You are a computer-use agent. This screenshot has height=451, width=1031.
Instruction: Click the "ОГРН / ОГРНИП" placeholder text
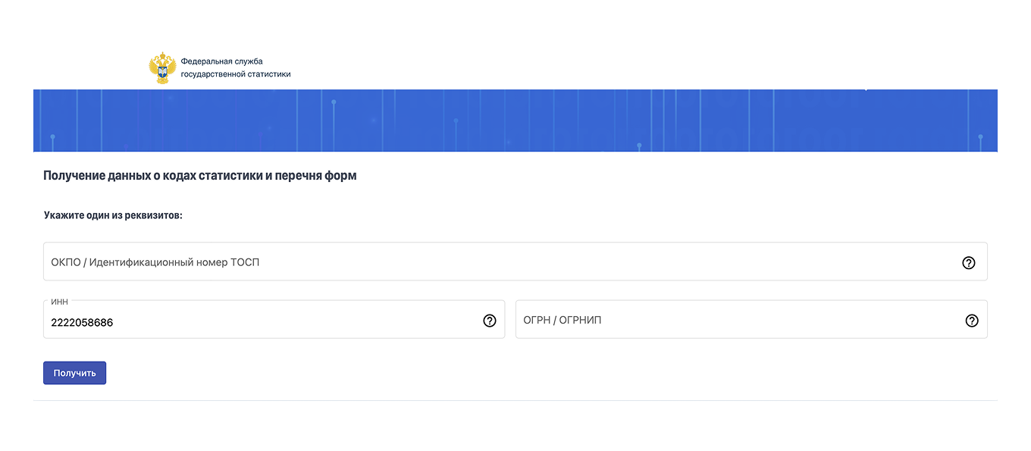[x=563, y=321]
